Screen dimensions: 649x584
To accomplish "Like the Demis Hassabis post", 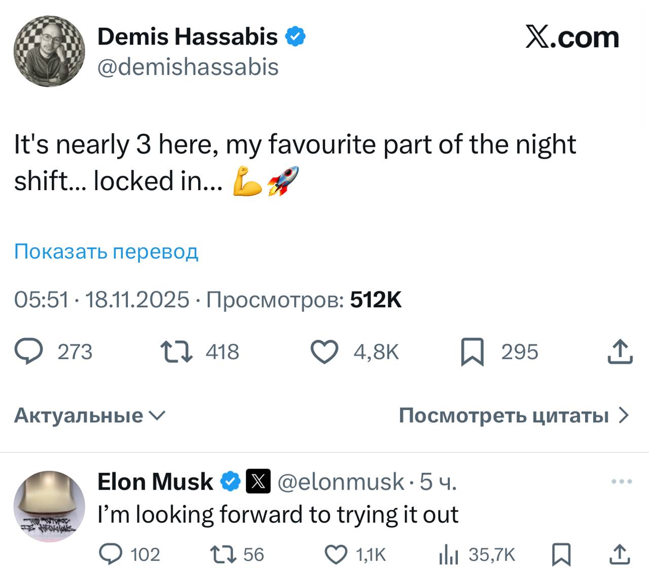I will [324, 352].
